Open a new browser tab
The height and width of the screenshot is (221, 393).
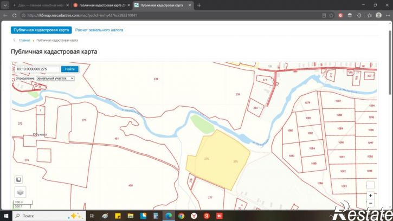199,5
